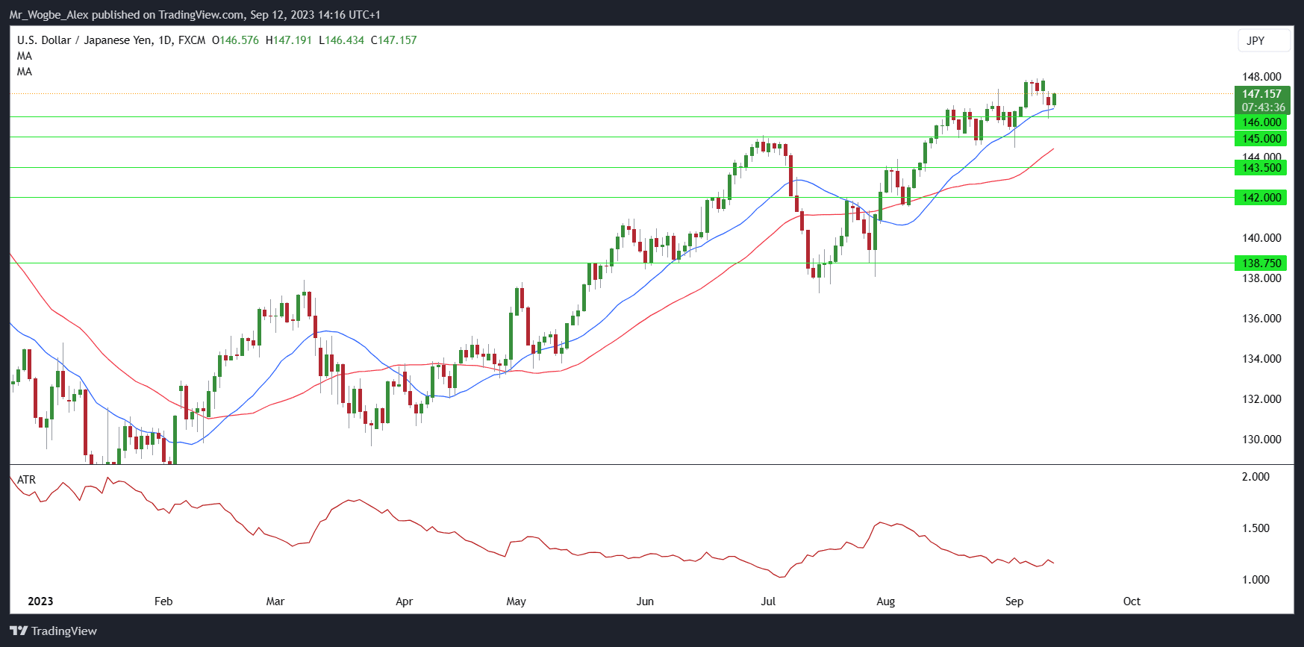Click the 136.000 price axis value

1261,319
